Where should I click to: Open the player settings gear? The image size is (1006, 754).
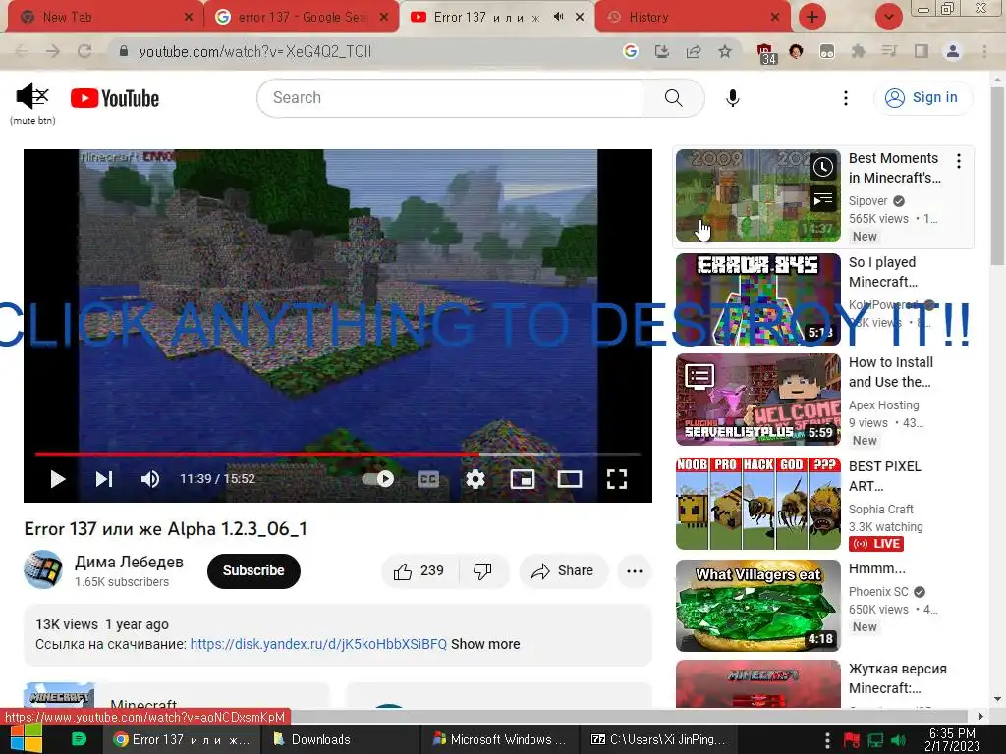click(x=475, y=479)
